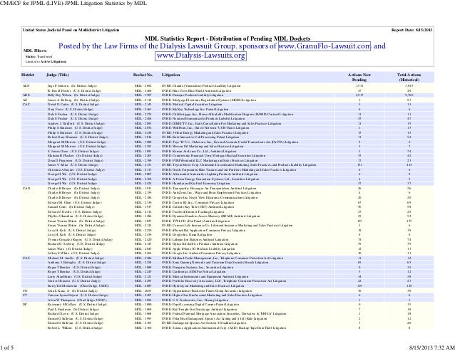Select the CAN district cell

(x=26, y=188)
